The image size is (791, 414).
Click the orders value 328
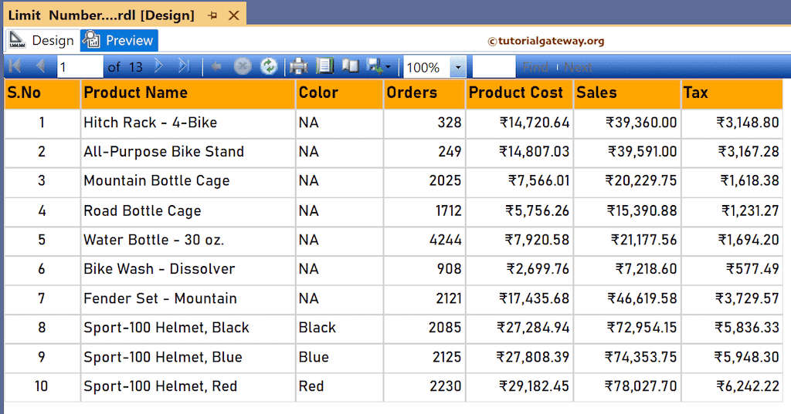[449, 123]
